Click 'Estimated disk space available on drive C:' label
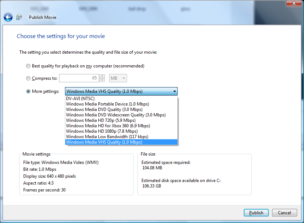 coord(181,181)
